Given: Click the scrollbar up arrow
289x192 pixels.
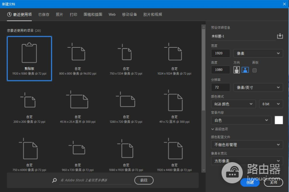Looking at the screenshot, I should (203, 27).
